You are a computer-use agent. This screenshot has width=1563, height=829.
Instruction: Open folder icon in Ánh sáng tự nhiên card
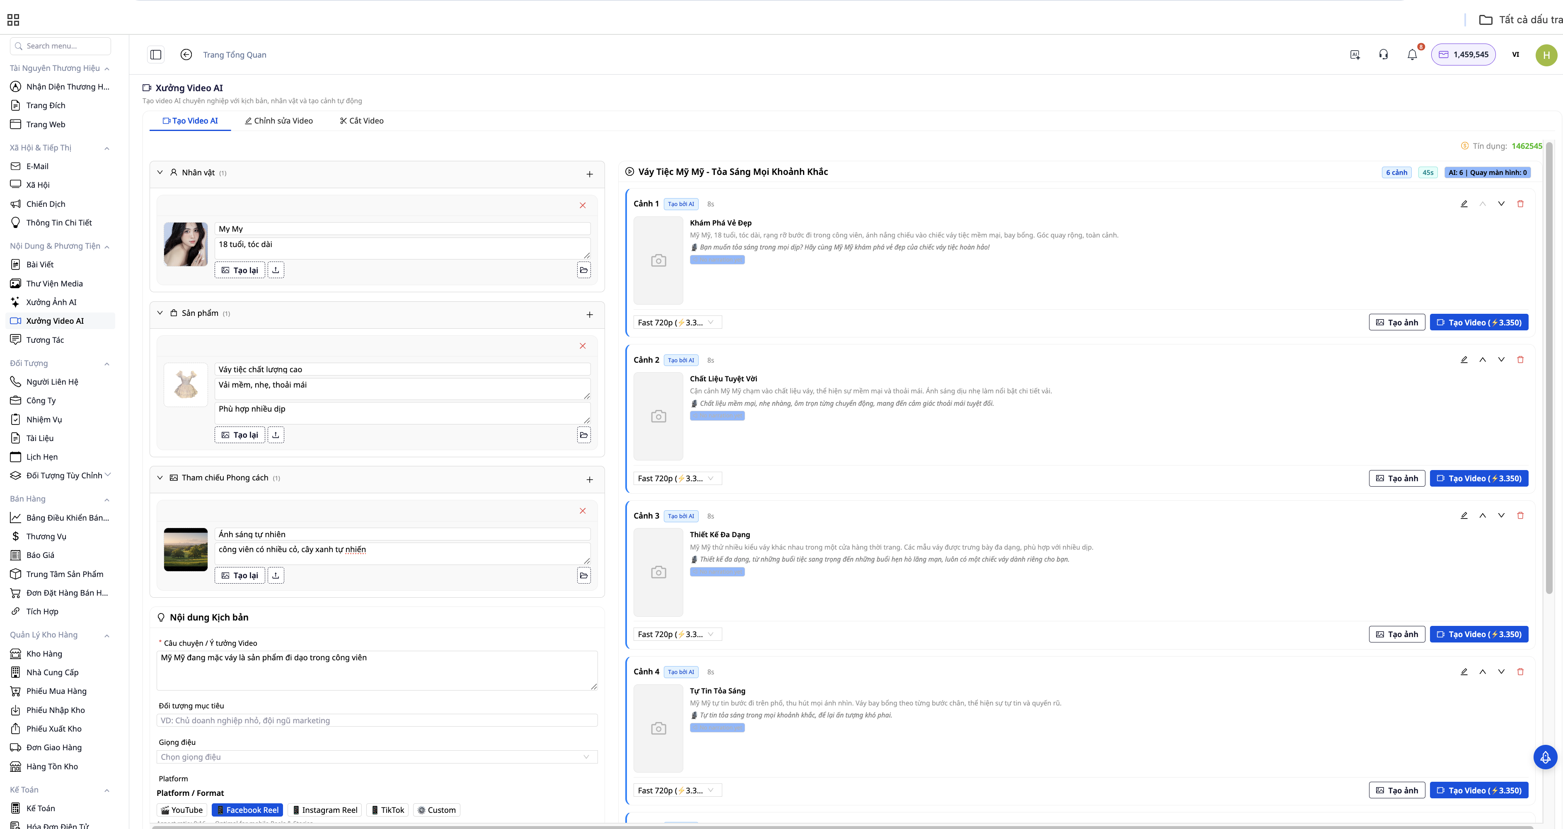[x=584, y=575]
